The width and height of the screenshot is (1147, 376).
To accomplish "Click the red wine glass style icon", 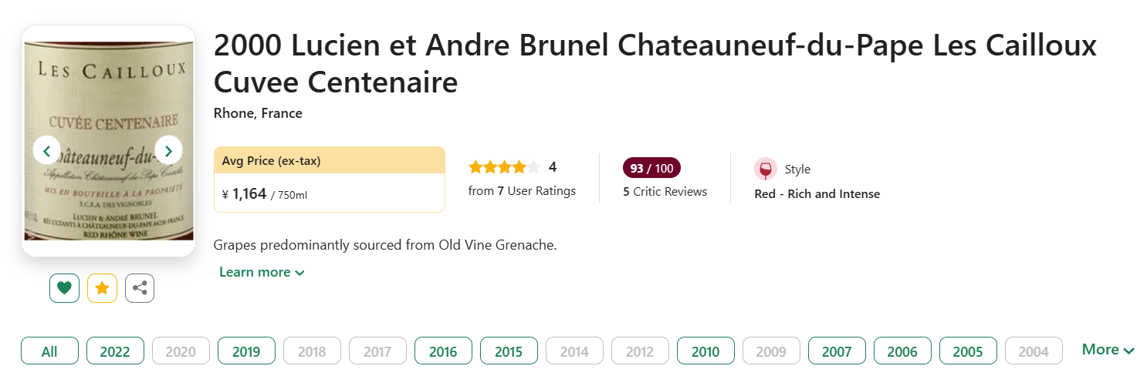I will coord(765,170).
